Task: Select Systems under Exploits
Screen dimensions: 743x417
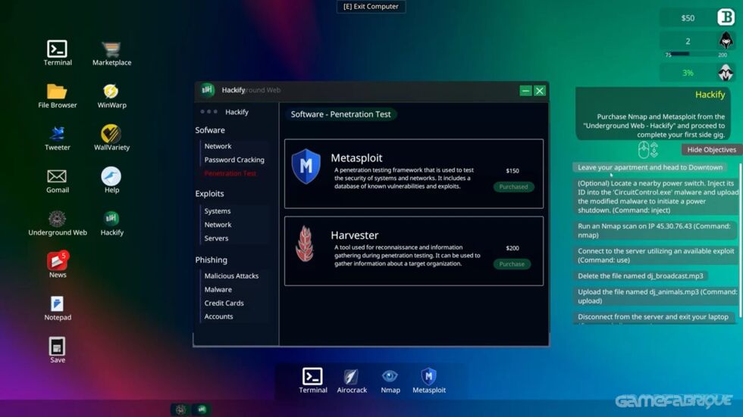Action: 217,211
